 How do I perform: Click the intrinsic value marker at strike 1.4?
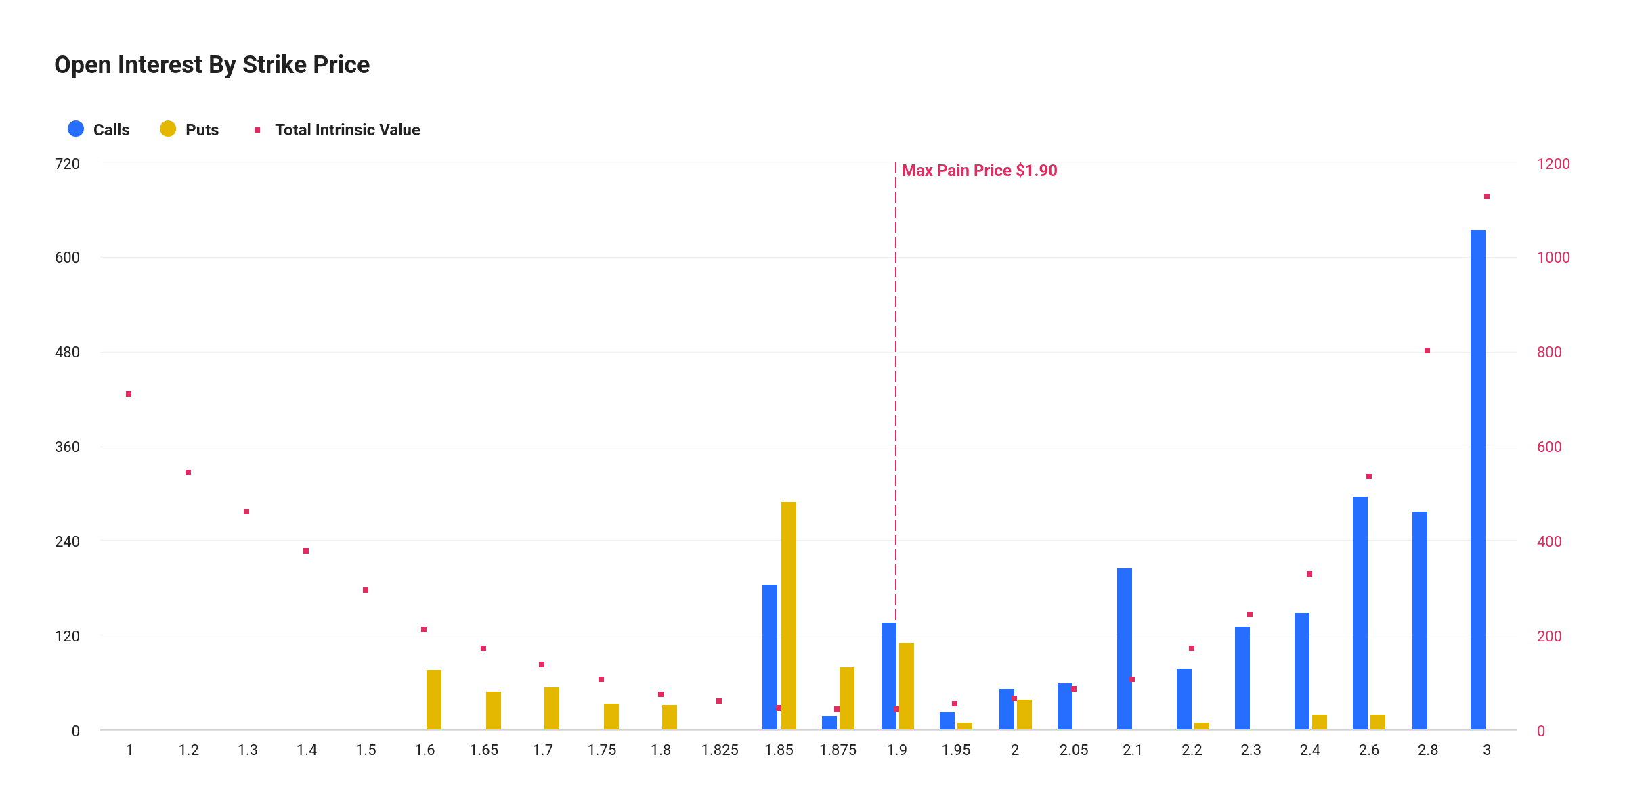[x=306, y=551]
